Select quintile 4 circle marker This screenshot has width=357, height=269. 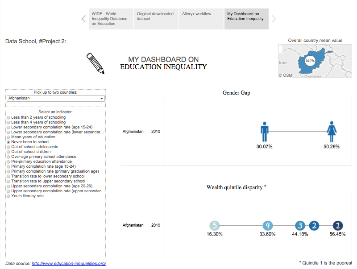pos(268,226)
